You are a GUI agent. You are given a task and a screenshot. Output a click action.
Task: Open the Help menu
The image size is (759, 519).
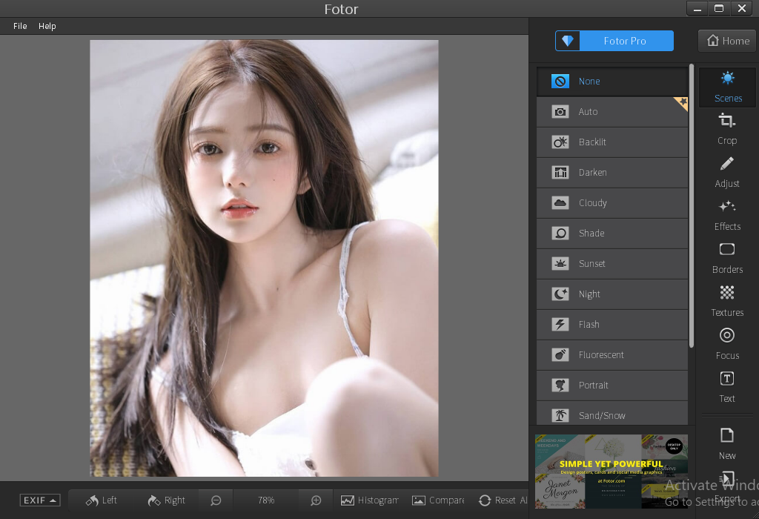(47, 26)
